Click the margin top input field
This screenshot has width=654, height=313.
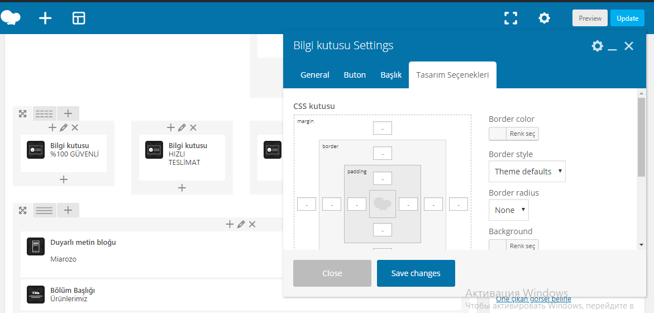point(383,129)
